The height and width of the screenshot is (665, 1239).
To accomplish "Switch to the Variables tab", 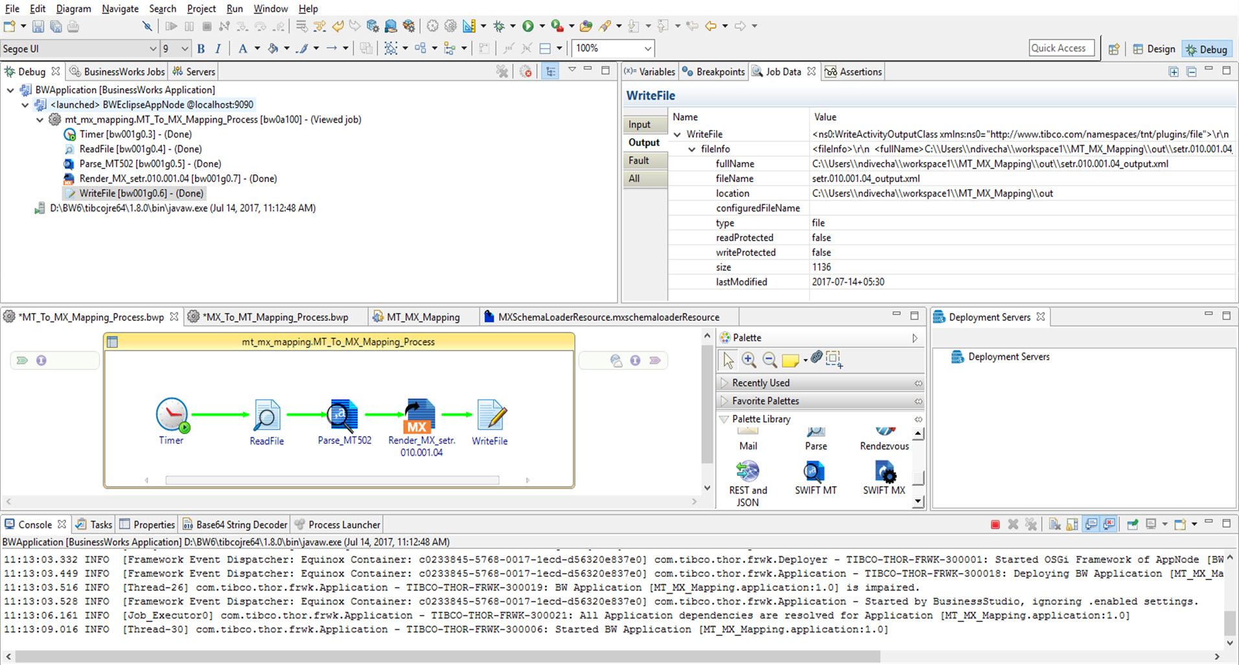I will point(649,71).
